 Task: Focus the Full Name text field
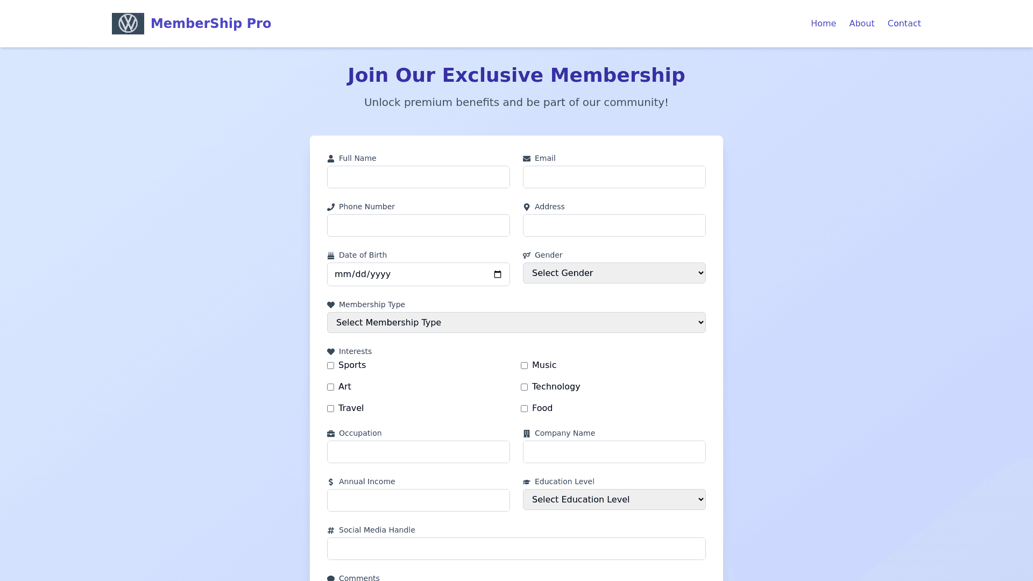click(x=418, y=178)
